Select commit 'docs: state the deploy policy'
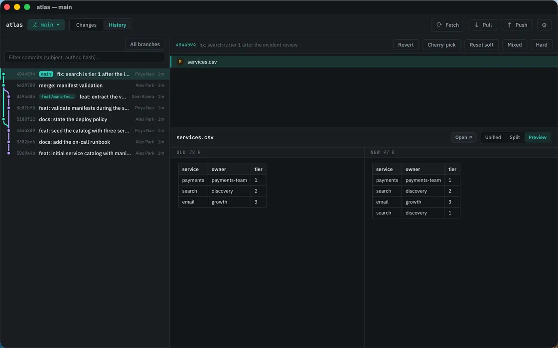 tap(85, 119)
